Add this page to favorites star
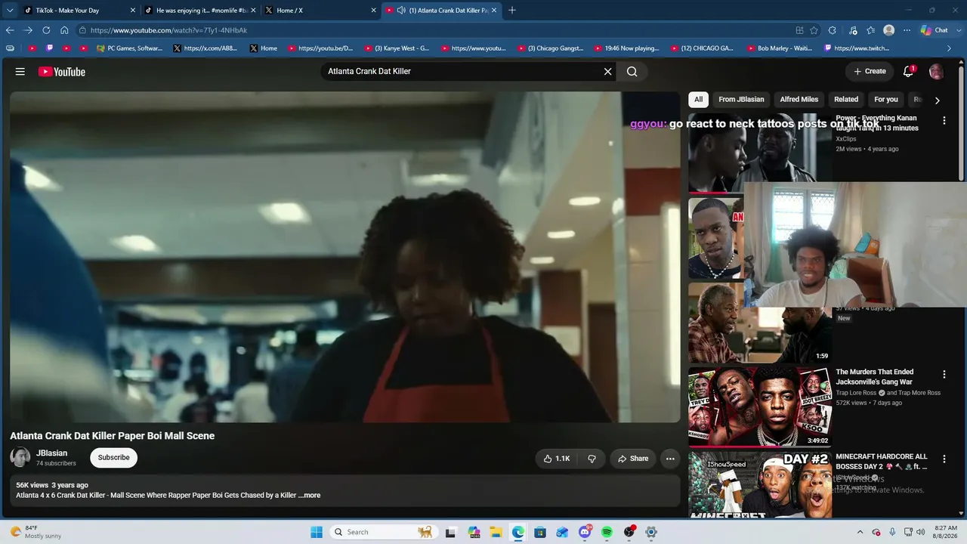The width and height of the screenshot is (967, 544). [814, 30]
